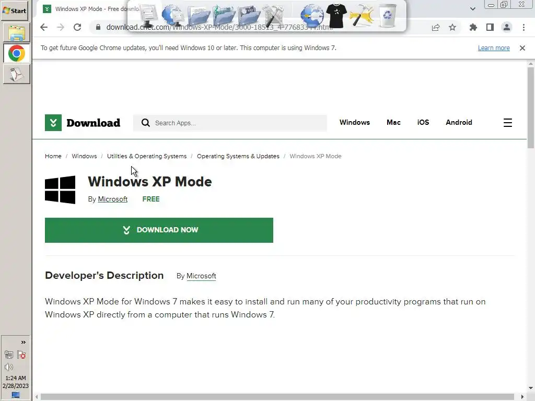The image size is (535, 401).
Task: Click Microsoft link beside Developer's Description
Action: [x=201, y=276]
